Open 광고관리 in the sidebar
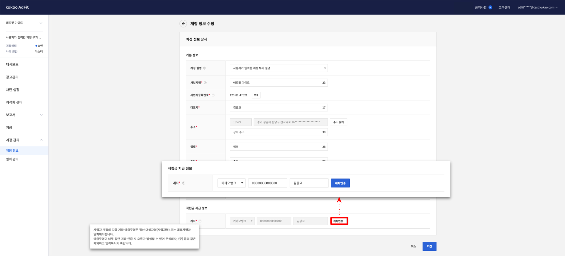Screen dimensions: 565x256 13,77
